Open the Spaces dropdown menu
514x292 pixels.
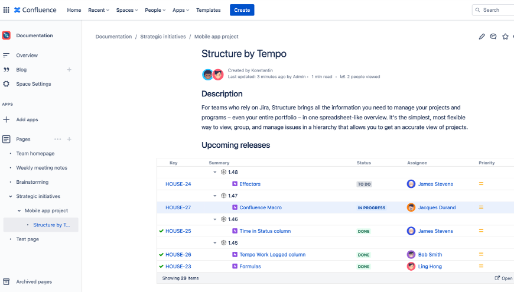click(127, 10)
